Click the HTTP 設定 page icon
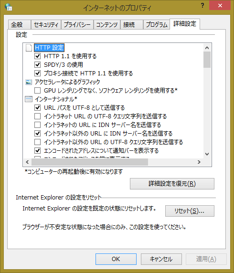The width and height of the screenshot is (234, 273). point(29,48)
